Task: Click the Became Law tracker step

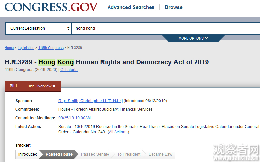Action: coord(160,154)
